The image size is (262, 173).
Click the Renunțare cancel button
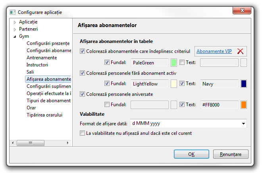[231, 154]
